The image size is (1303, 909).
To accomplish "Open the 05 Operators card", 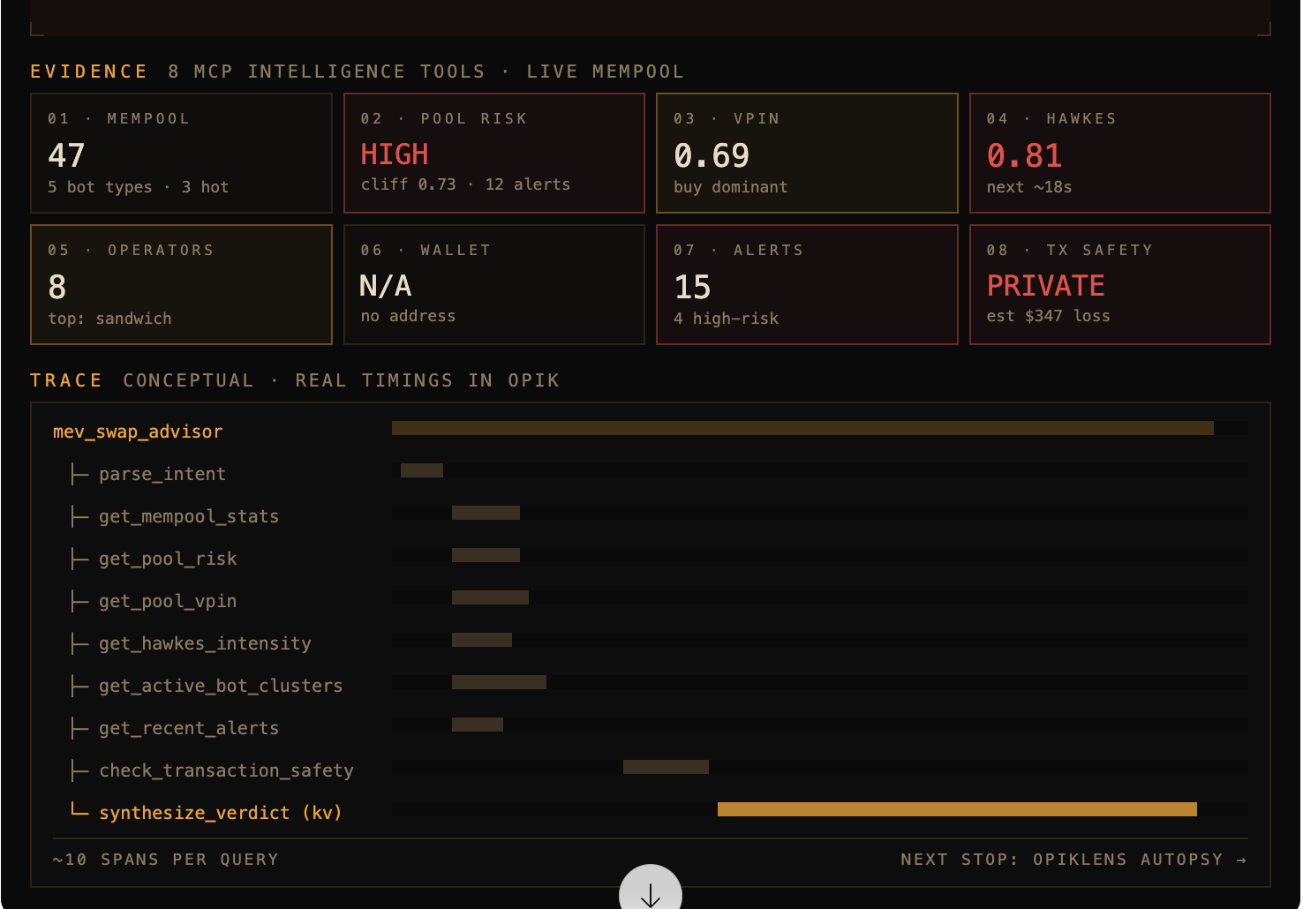I will (181, 284).
